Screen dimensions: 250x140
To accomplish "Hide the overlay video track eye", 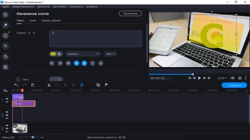I will pyautogui.click(x=7, y=112).
